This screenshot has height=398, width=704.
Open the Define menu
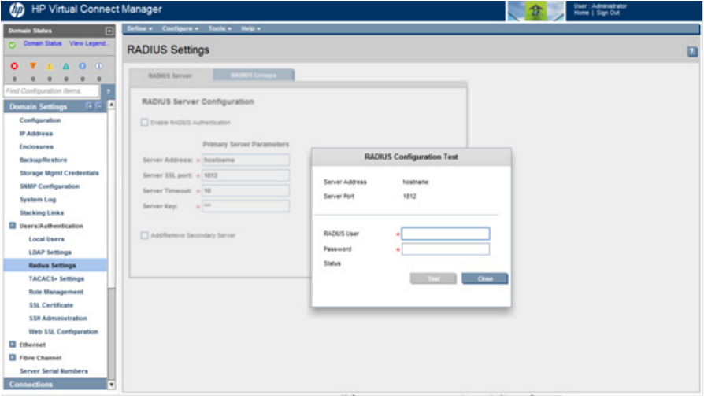click(139, 29)
